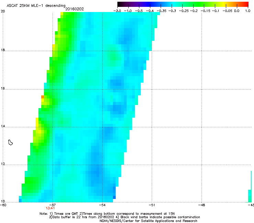Viewport: 254px width, 223px height.
Task: Select the date label 20160202
Action: (x=74, y=9)
